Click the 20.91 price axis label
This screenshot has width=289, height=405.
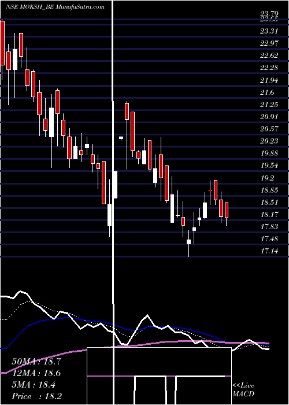click(269, 117)
